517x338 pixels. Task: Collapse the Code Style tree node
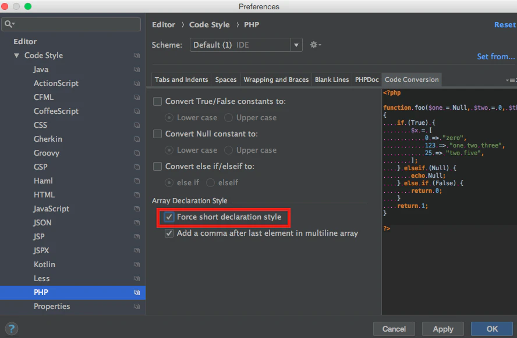(16, 56)
